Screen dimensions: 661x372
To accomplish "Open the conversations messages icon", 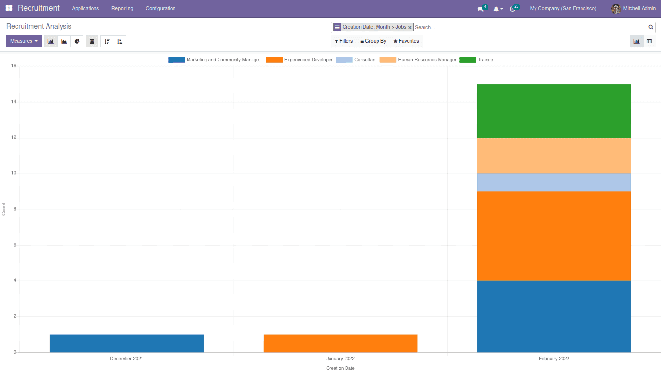I will (481, 9).
